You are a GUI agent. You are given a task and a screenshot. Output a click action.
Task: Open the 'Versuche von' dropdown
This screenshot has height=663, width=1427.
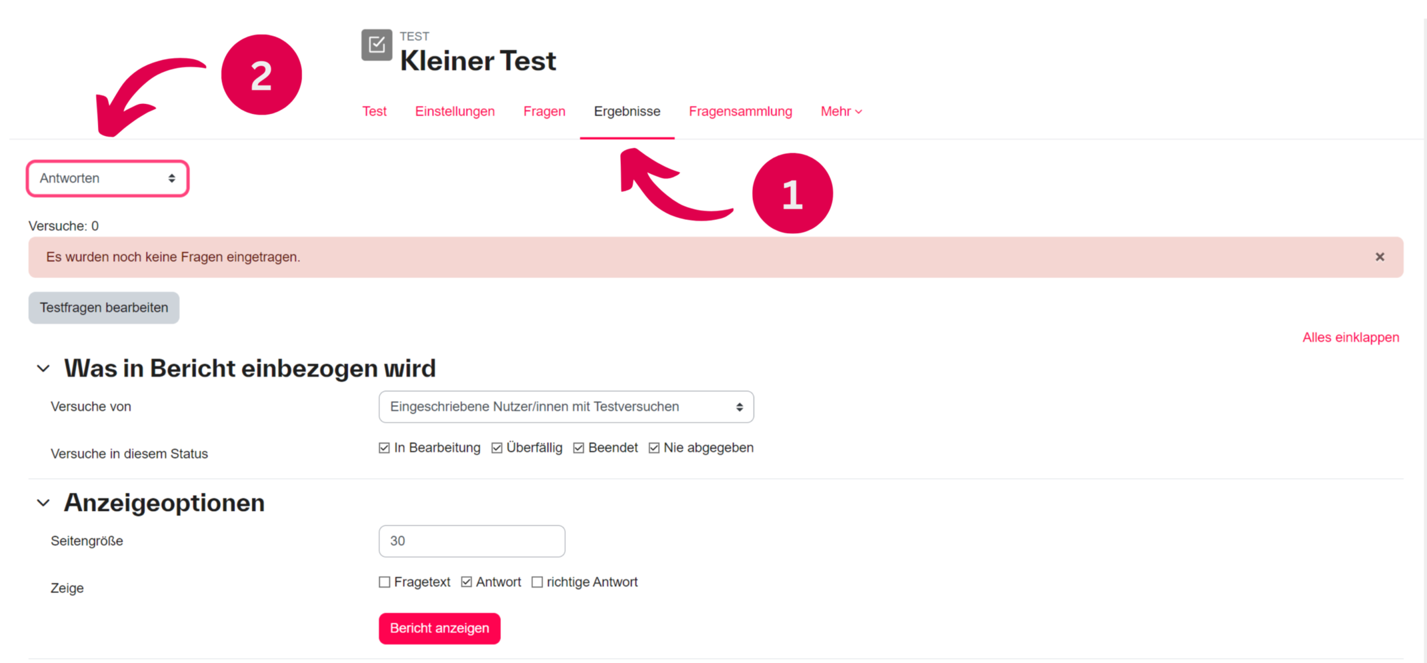(565, 406)
